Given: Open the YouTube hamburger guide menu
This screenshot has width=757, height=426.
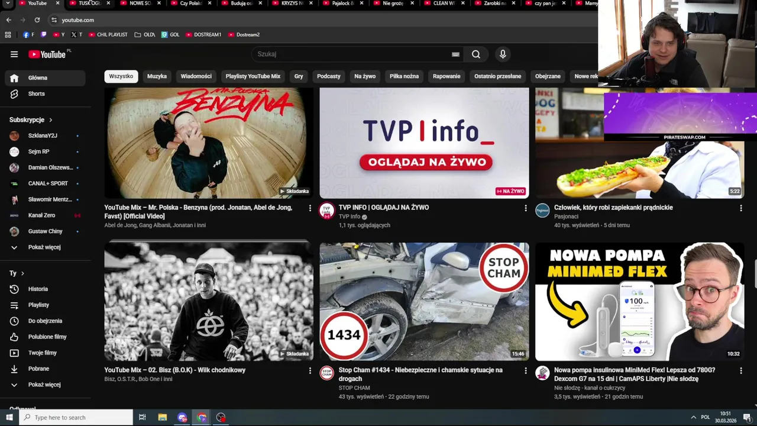Looking at the screenshot, I should point(14,54).
